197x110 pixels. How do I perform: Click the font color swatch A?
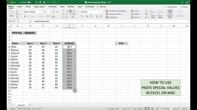[x=53, y=16]
